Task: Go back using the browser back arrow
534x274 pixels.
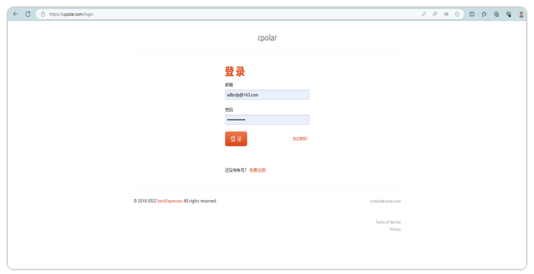Action: point(16,14)
